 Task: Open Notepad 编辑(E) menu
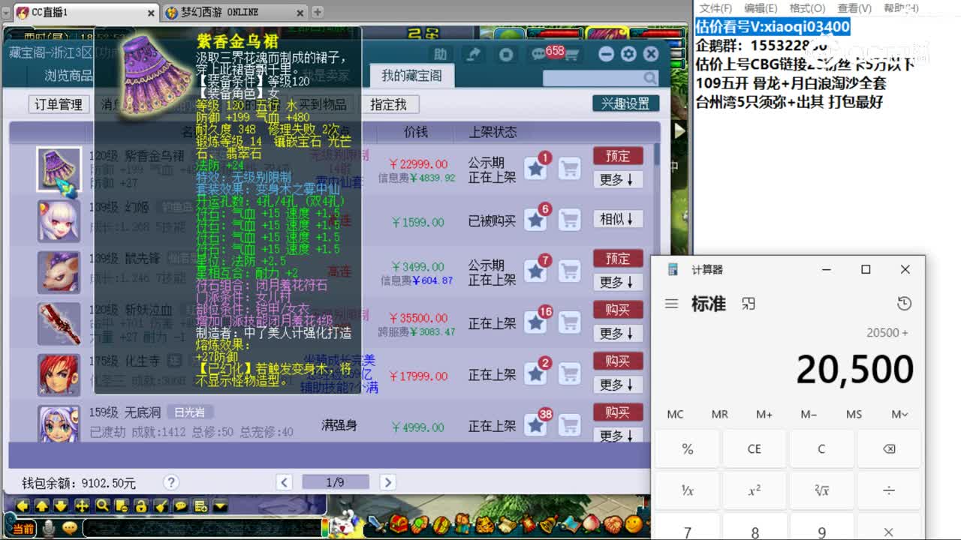pos(761,8)
